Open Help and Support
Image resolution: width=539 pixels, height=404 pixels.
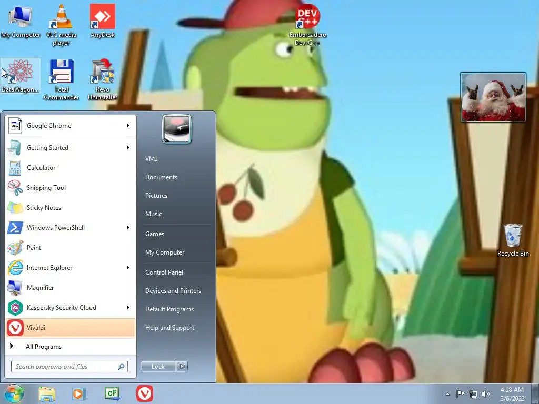click(x=169, y=328)
